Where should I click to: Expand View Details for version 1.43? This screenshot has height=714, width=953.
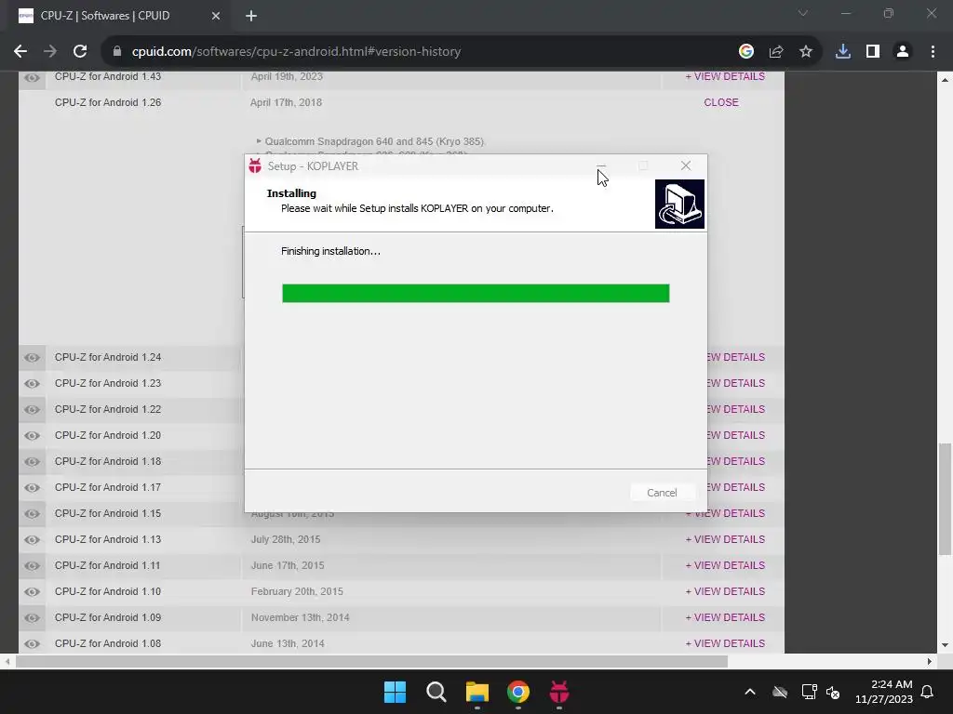click(x=725, y=76)
